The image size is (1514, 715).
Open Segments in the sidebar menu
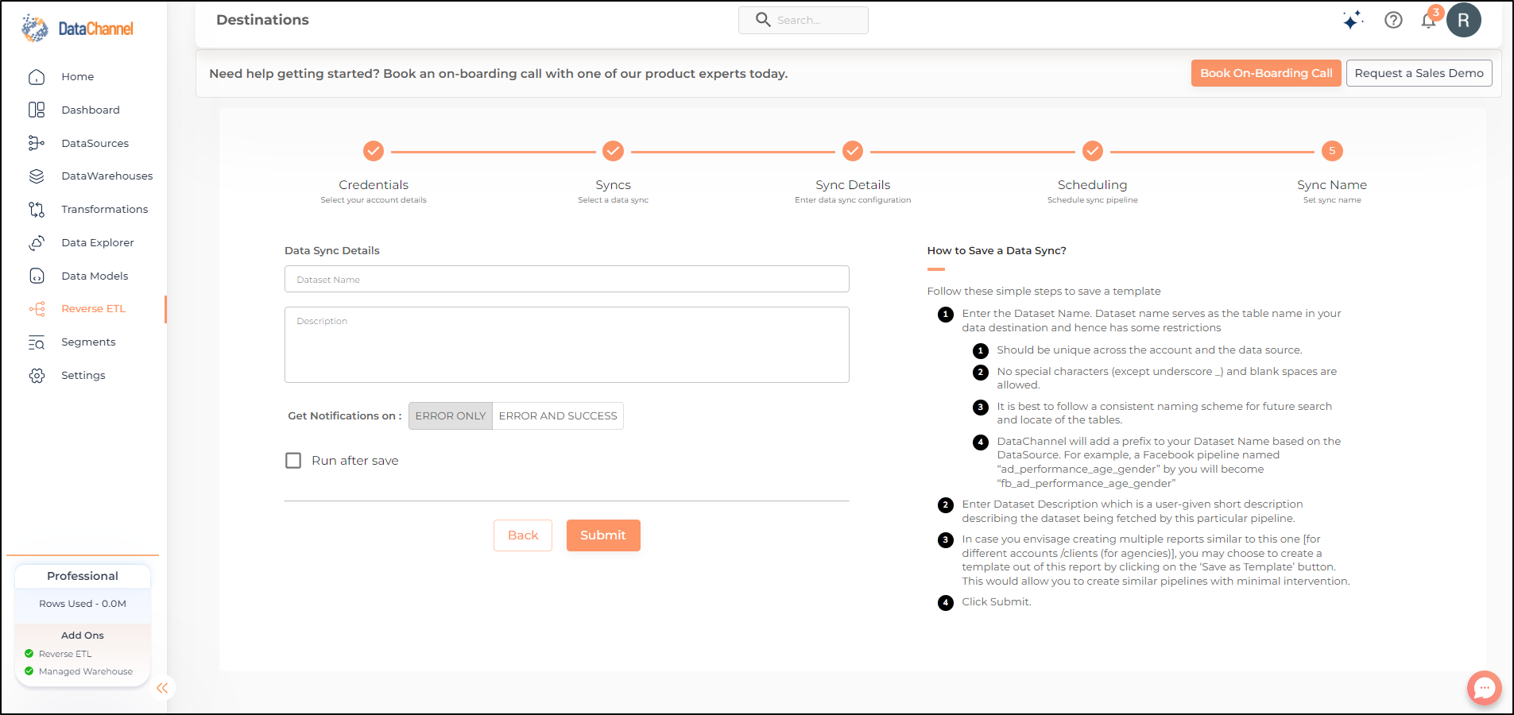[88, 342]
